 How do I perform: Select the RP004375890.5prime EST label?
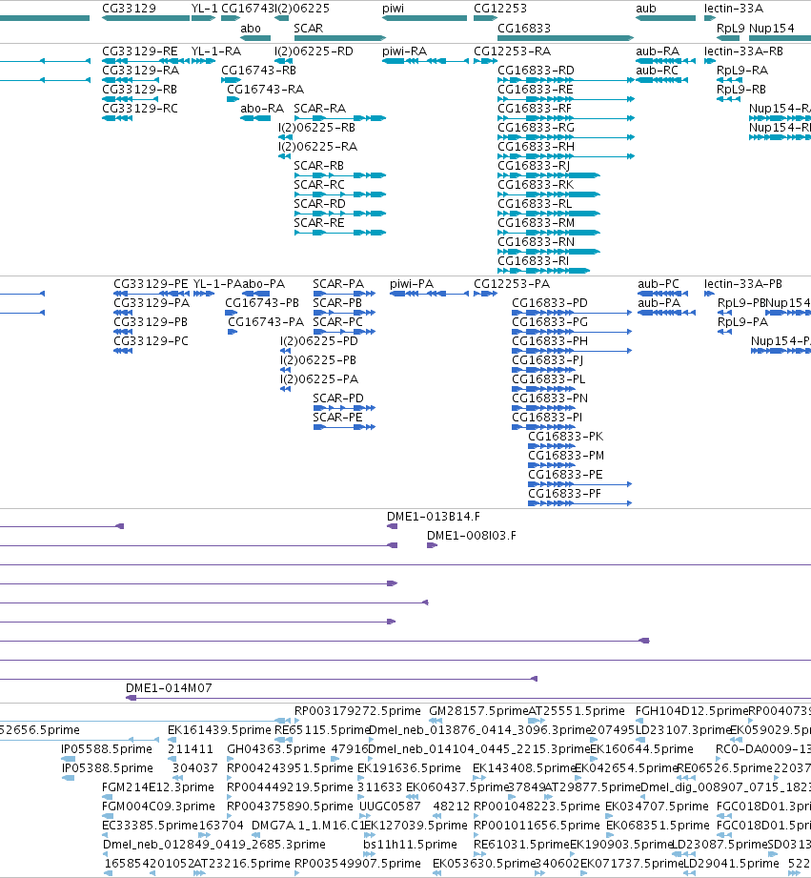tap(290, 806)
